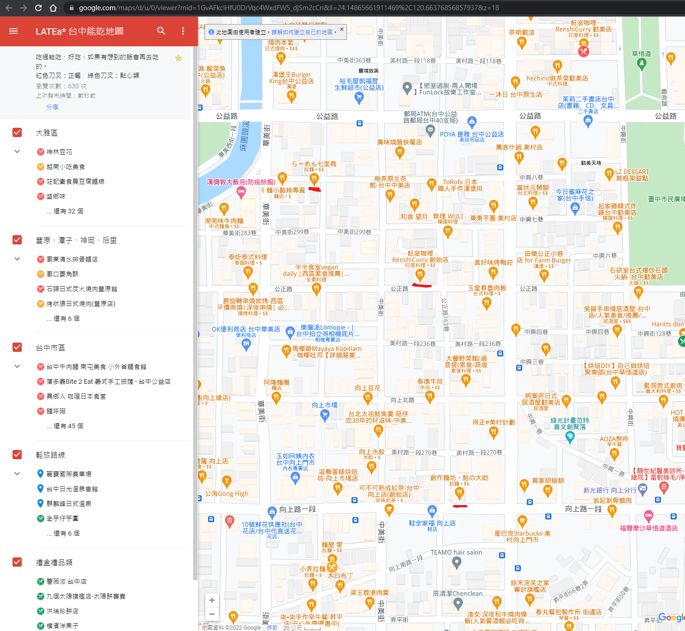Select 麗寶國際賽車場 in the list
This screenshot has width=685, height=631.
(69, 474)
